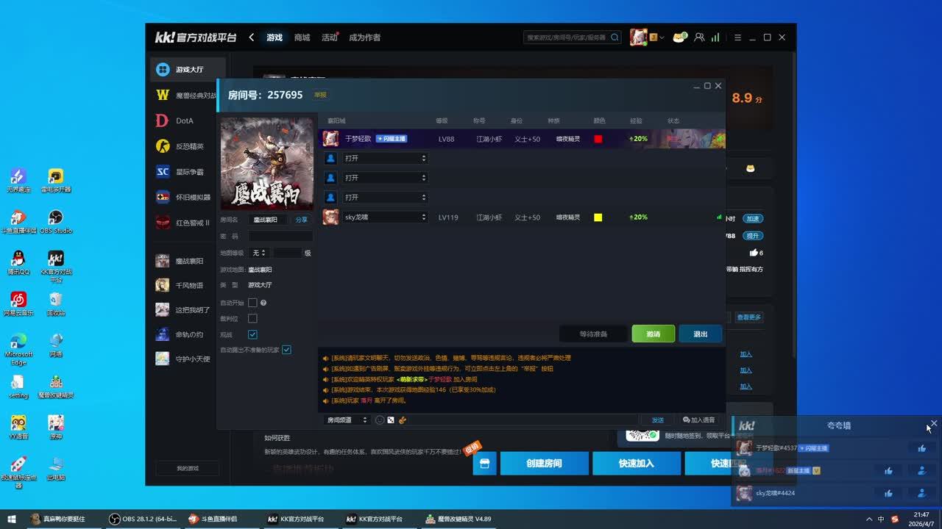942x529 pixels.
Task: Click the 创建房间 button
Action: point(545,464)
